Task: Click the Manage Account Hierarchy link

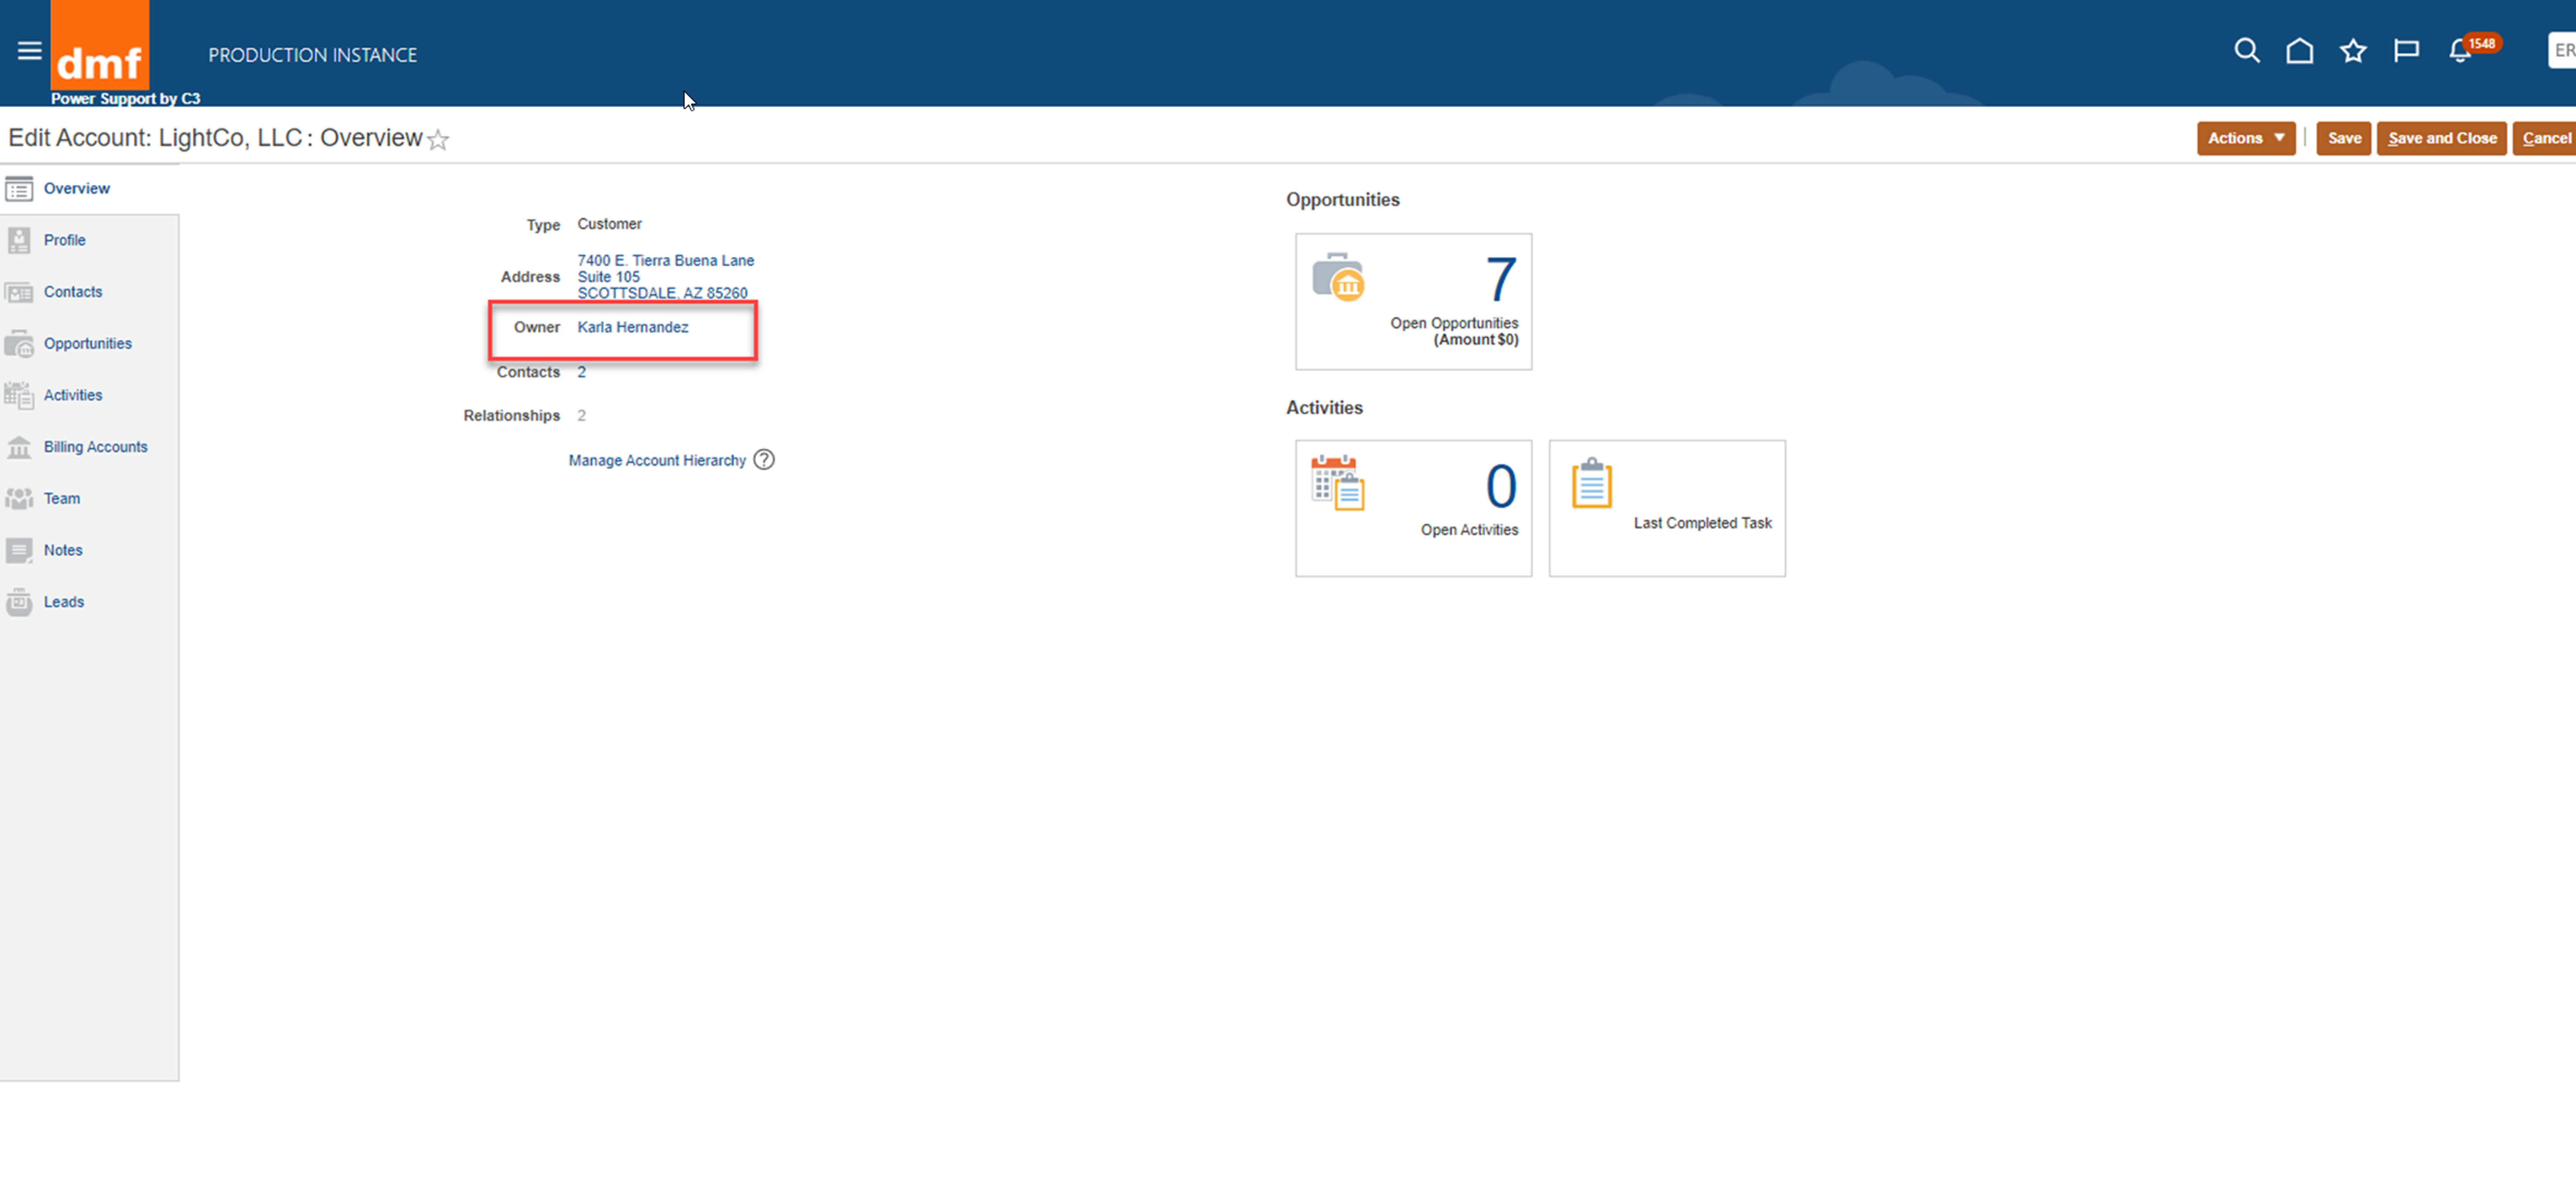Action: (657, 460)
